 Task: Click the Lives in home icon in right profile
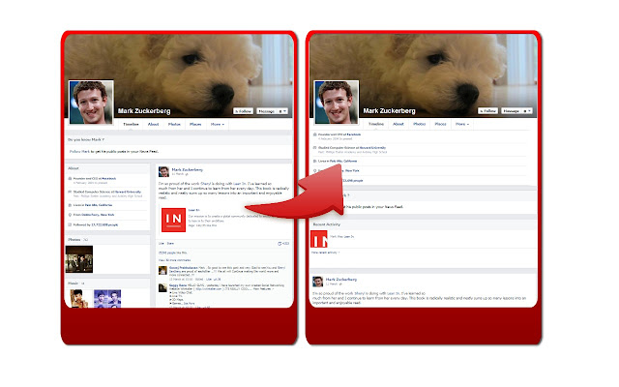click(314, 162)
